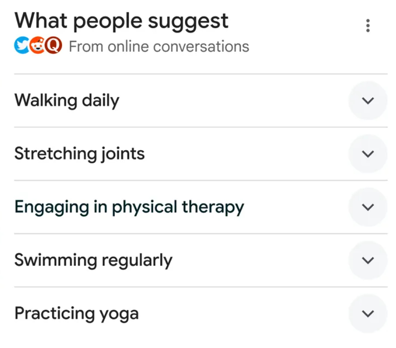Click the word "therapy" in third suggestion
The image size is (396, 348).
point(213,207)
